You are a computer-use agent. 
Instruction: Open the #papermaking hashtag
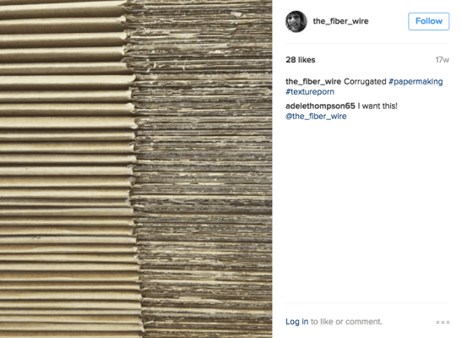416,82
